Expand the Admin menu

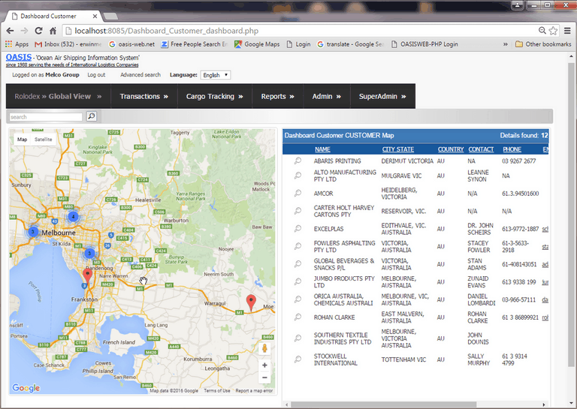click(x=326, y=96)
